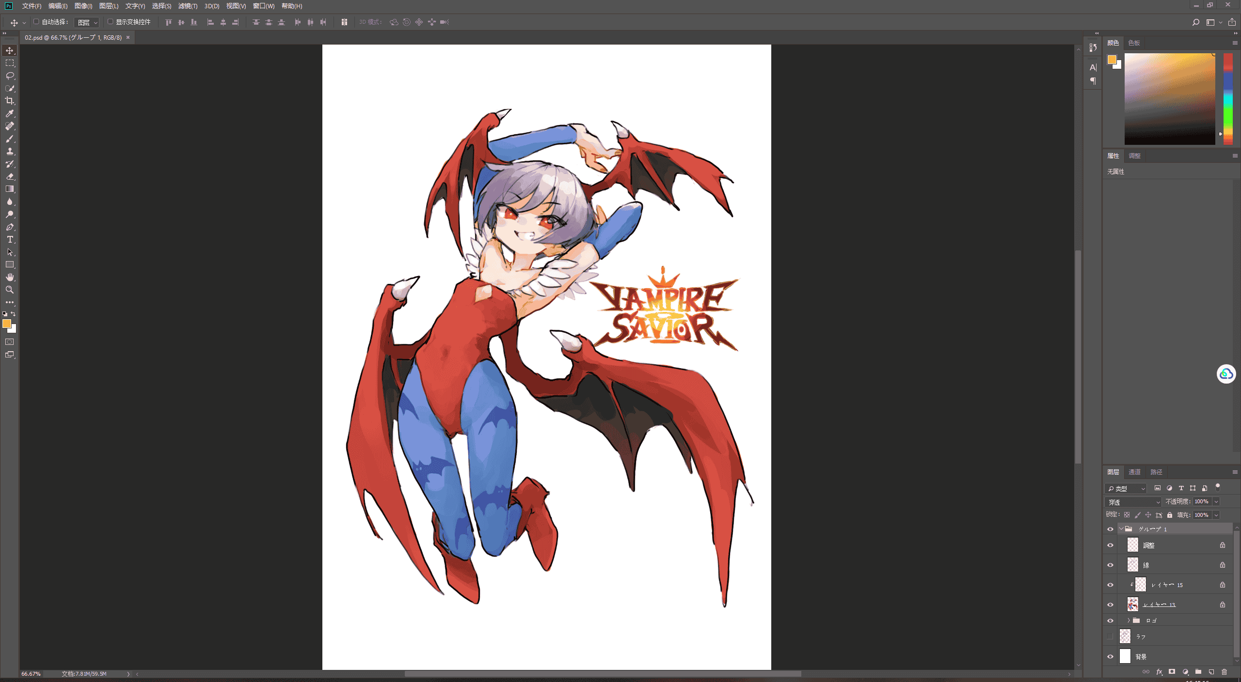Open the 填充 fill arrow
Viewport: 1241px width, 682px height.
[x=1216, y=515]
